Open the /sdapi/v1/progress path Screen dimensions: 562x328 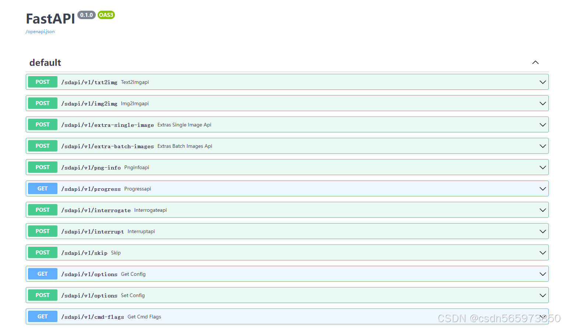(91, 189)
